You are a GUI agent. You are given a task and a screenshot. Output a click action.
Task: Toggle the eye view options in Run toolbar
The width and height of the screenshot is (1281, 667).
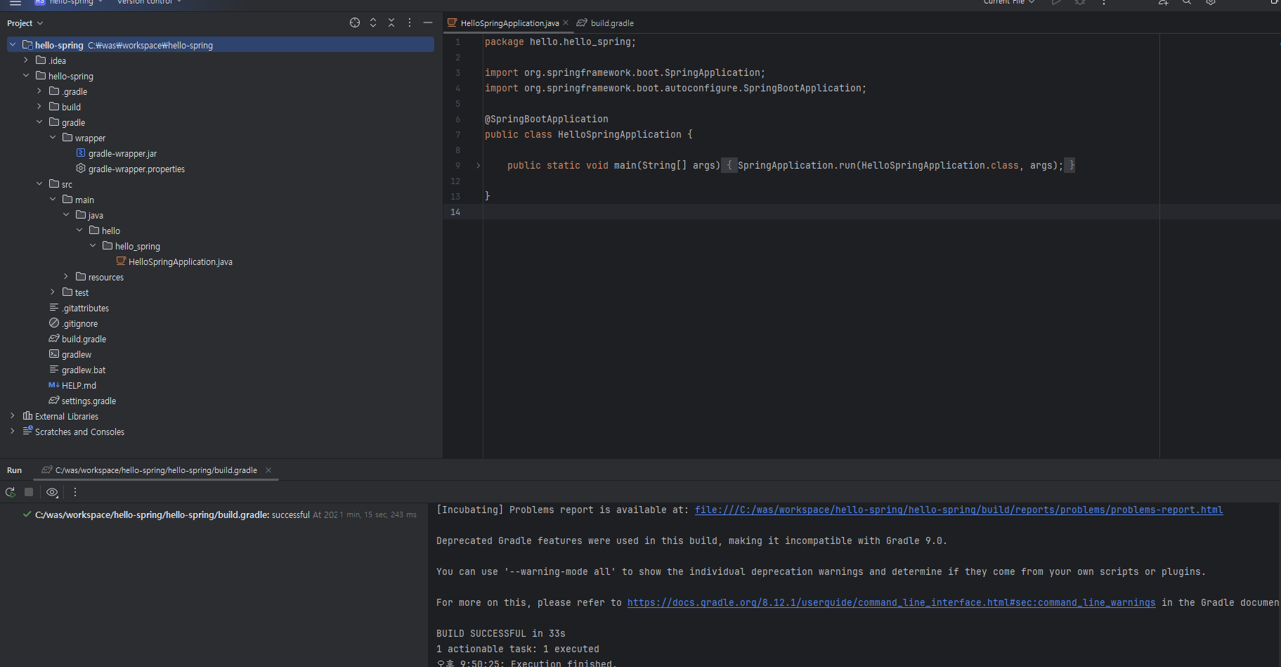coord(52,492)
